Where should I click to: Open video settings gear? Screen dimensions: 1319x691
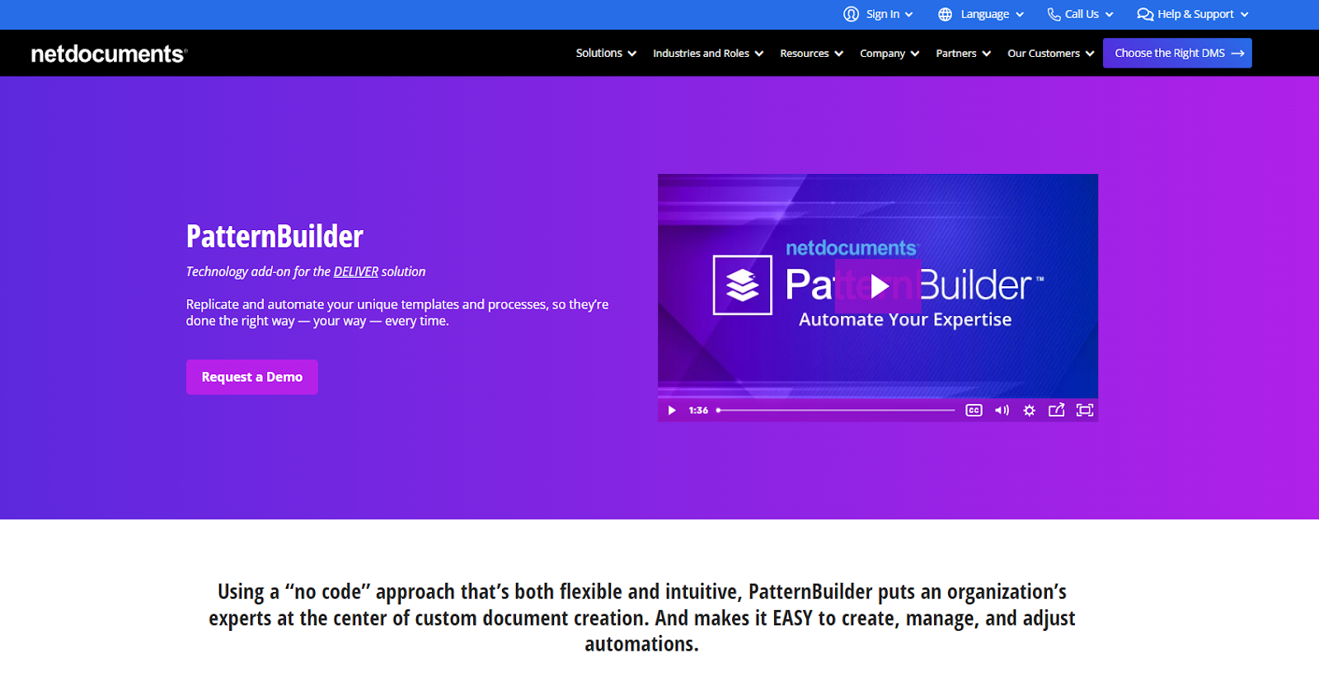click(x=1029, y=411)
